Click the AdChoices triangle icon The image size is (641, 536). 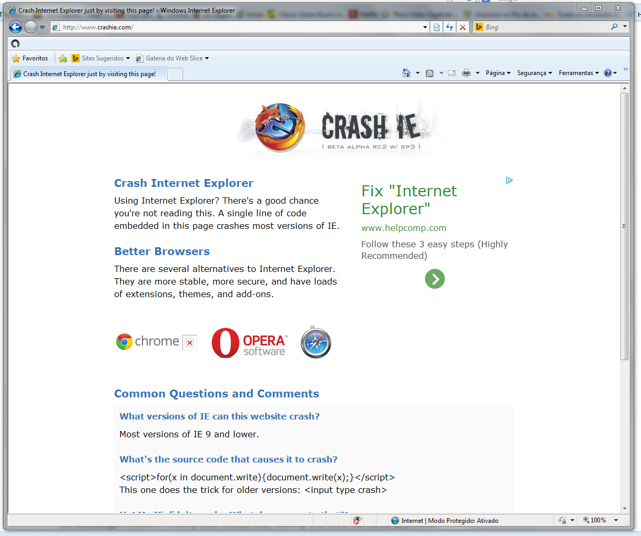[509, 180]
